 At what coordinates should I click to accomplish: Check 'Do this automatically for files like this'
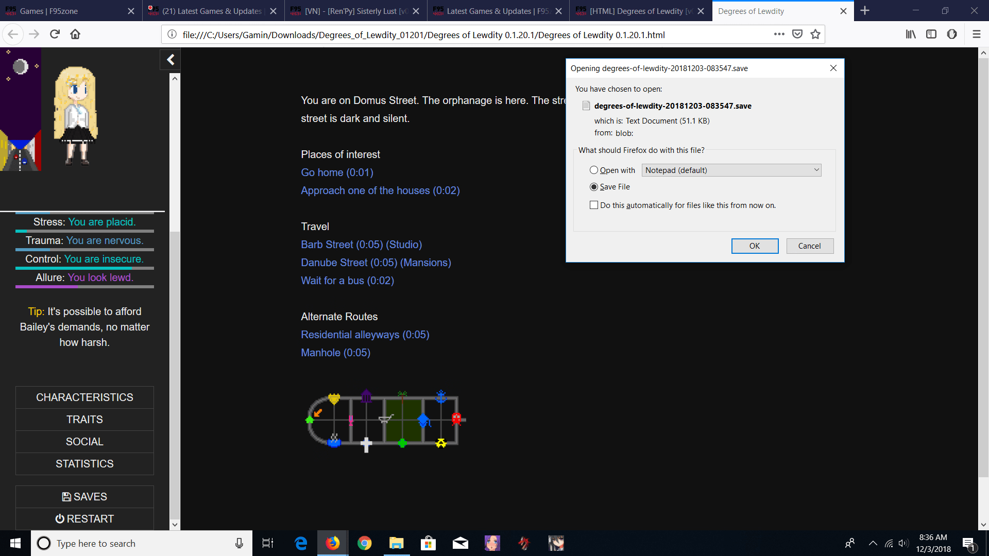[x=594, y=205]
